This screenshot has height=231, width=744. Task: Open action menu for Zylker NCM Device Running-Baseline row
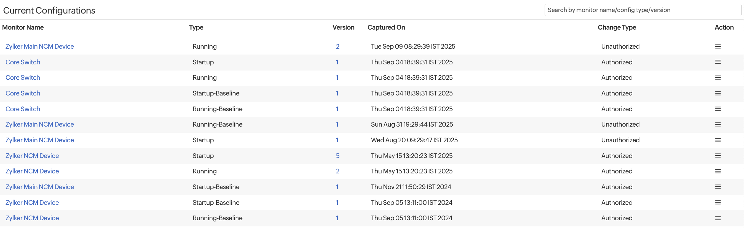(x=718, y=218)
